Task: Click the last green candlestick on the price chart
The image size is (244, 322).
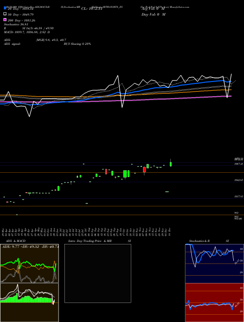Action: [171, 164]
